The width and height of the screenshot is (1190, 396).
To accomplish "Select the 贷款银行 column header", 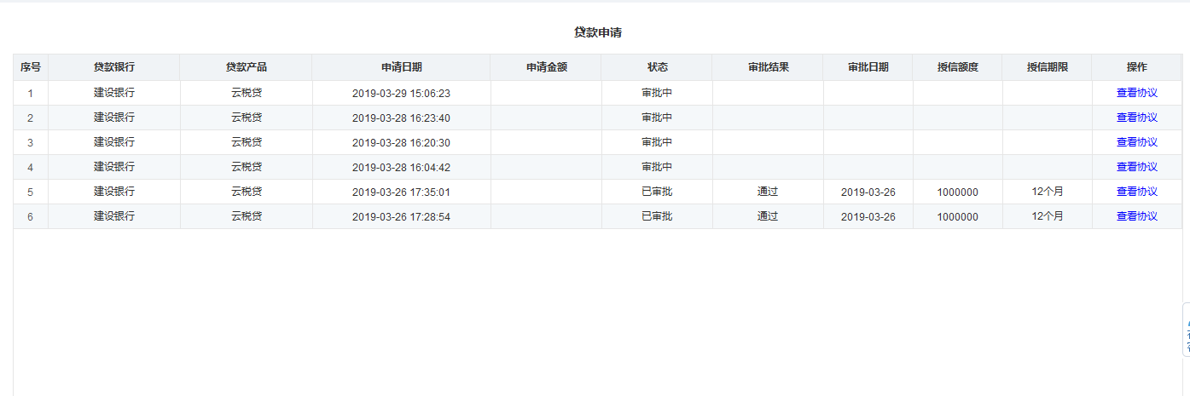I will [x=113, y=67].
